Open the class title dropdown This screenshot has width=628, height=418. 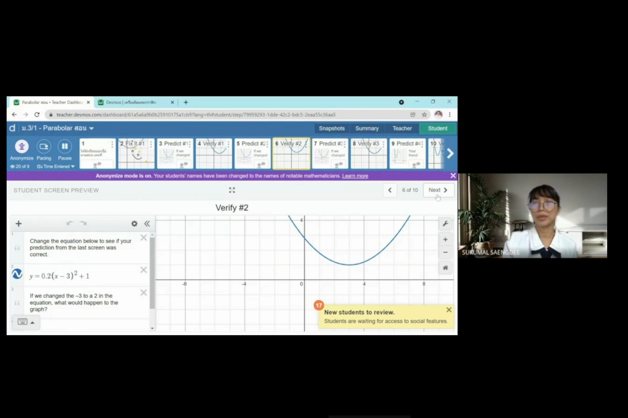pyautogui.click(x=91, y=128)
